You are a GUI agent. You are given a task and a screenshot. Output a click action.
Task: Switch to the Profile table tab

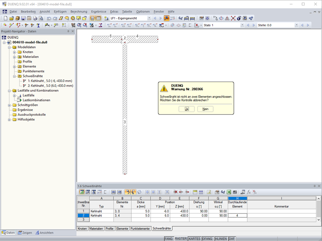109,228
